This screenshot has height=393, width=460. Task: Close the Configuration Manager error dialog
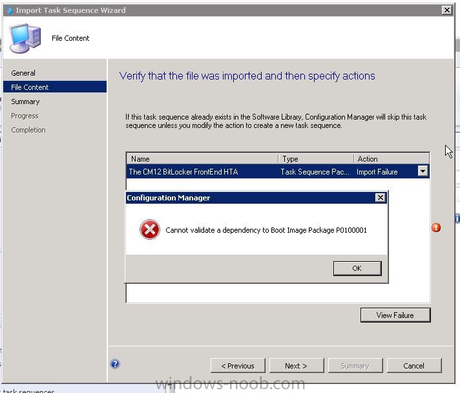(380, 198)
